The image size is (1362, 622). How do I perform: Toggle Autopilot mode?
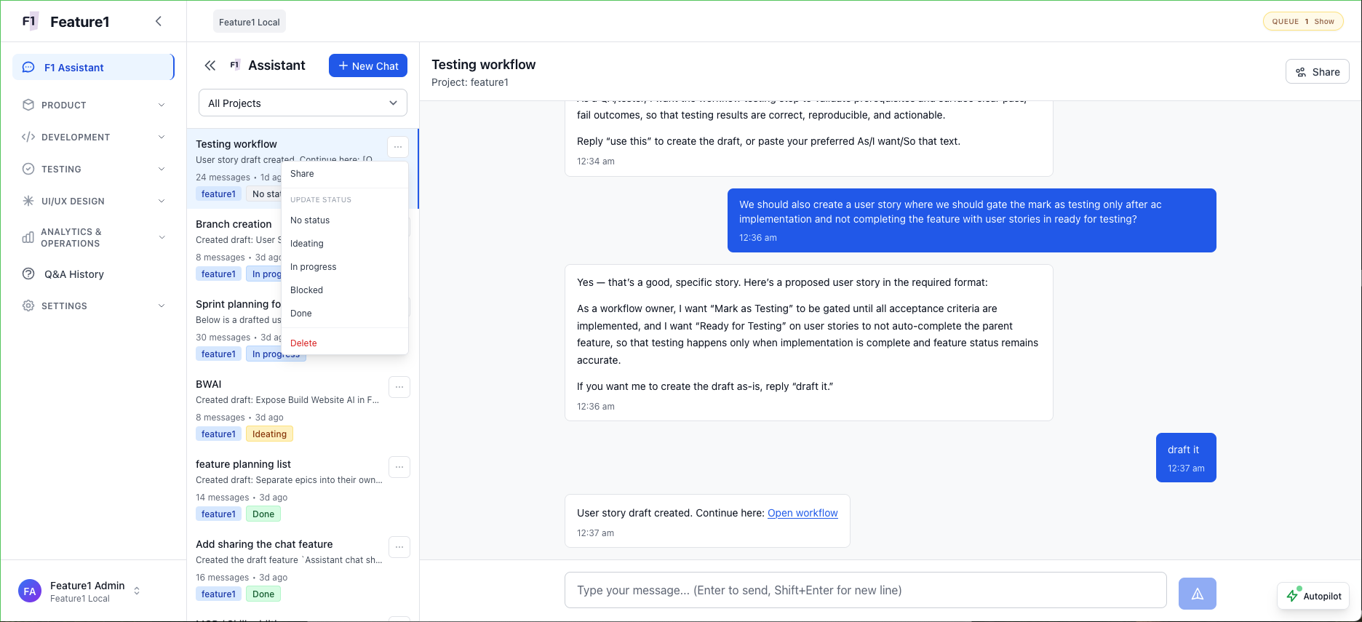[1313, 596]
